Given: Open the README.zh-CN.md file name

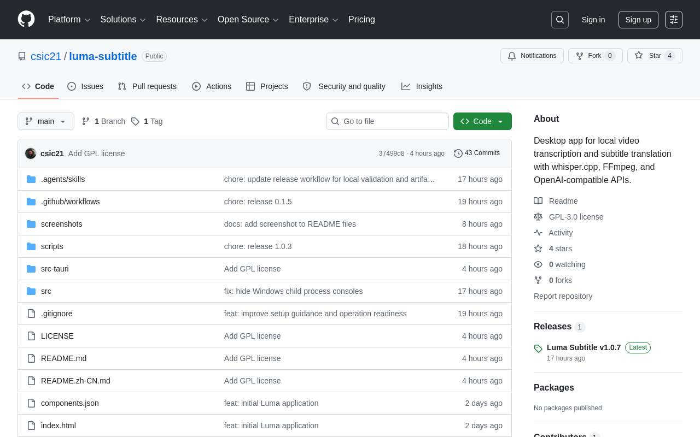Looking at the screenshot, I should [75, 381].
